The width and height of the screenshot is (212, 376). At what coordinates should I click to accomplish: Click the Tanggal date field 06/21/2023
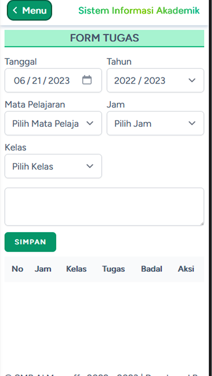(x=53, y=80)
